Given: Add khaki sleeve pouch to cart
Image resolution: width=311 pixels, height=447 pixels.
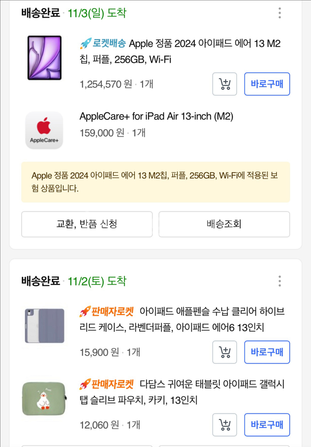Looking at the screenshot, I should [225, 424].
